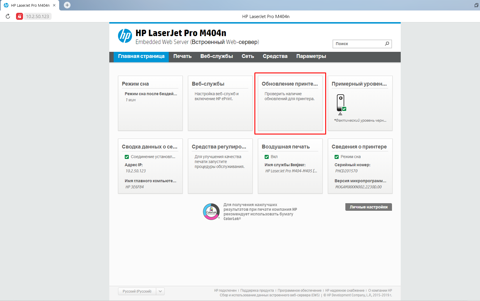480x301 pixels.
Task: Click the connection established check mark
Action: [x=127, y=157]
